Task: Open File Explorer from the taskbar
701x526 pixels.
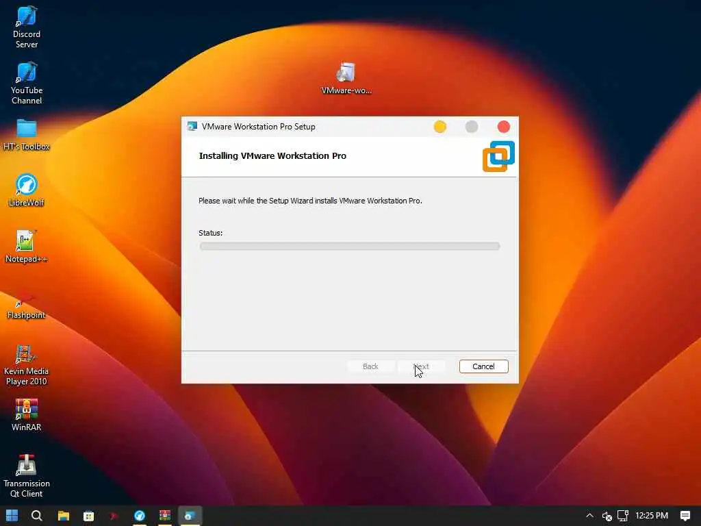Action: point(64,516)
